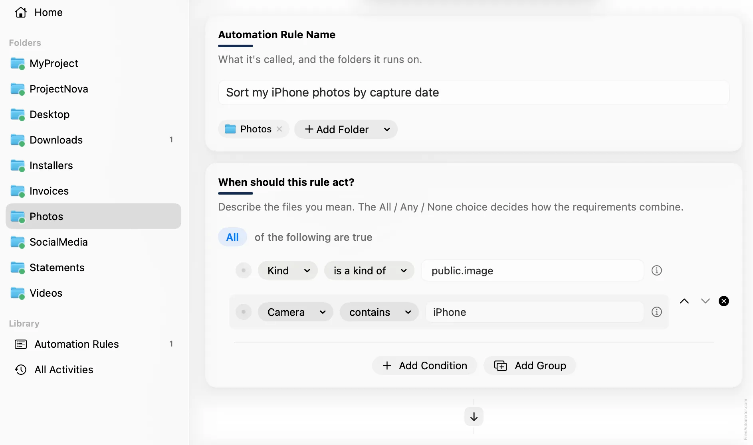Delete the Camera condition

[724, 301]
